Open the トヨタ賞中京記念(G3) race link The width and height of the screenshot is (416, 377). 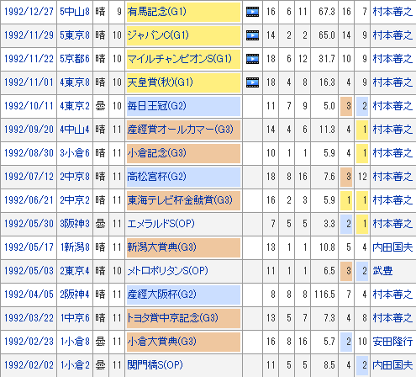pos(172,318)
